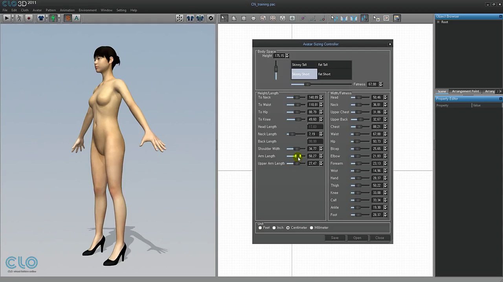Viewport: 503px width, 282px height.
Task: Click the Hip width slider
Action: pyautogui.click(x=360, y=141)
